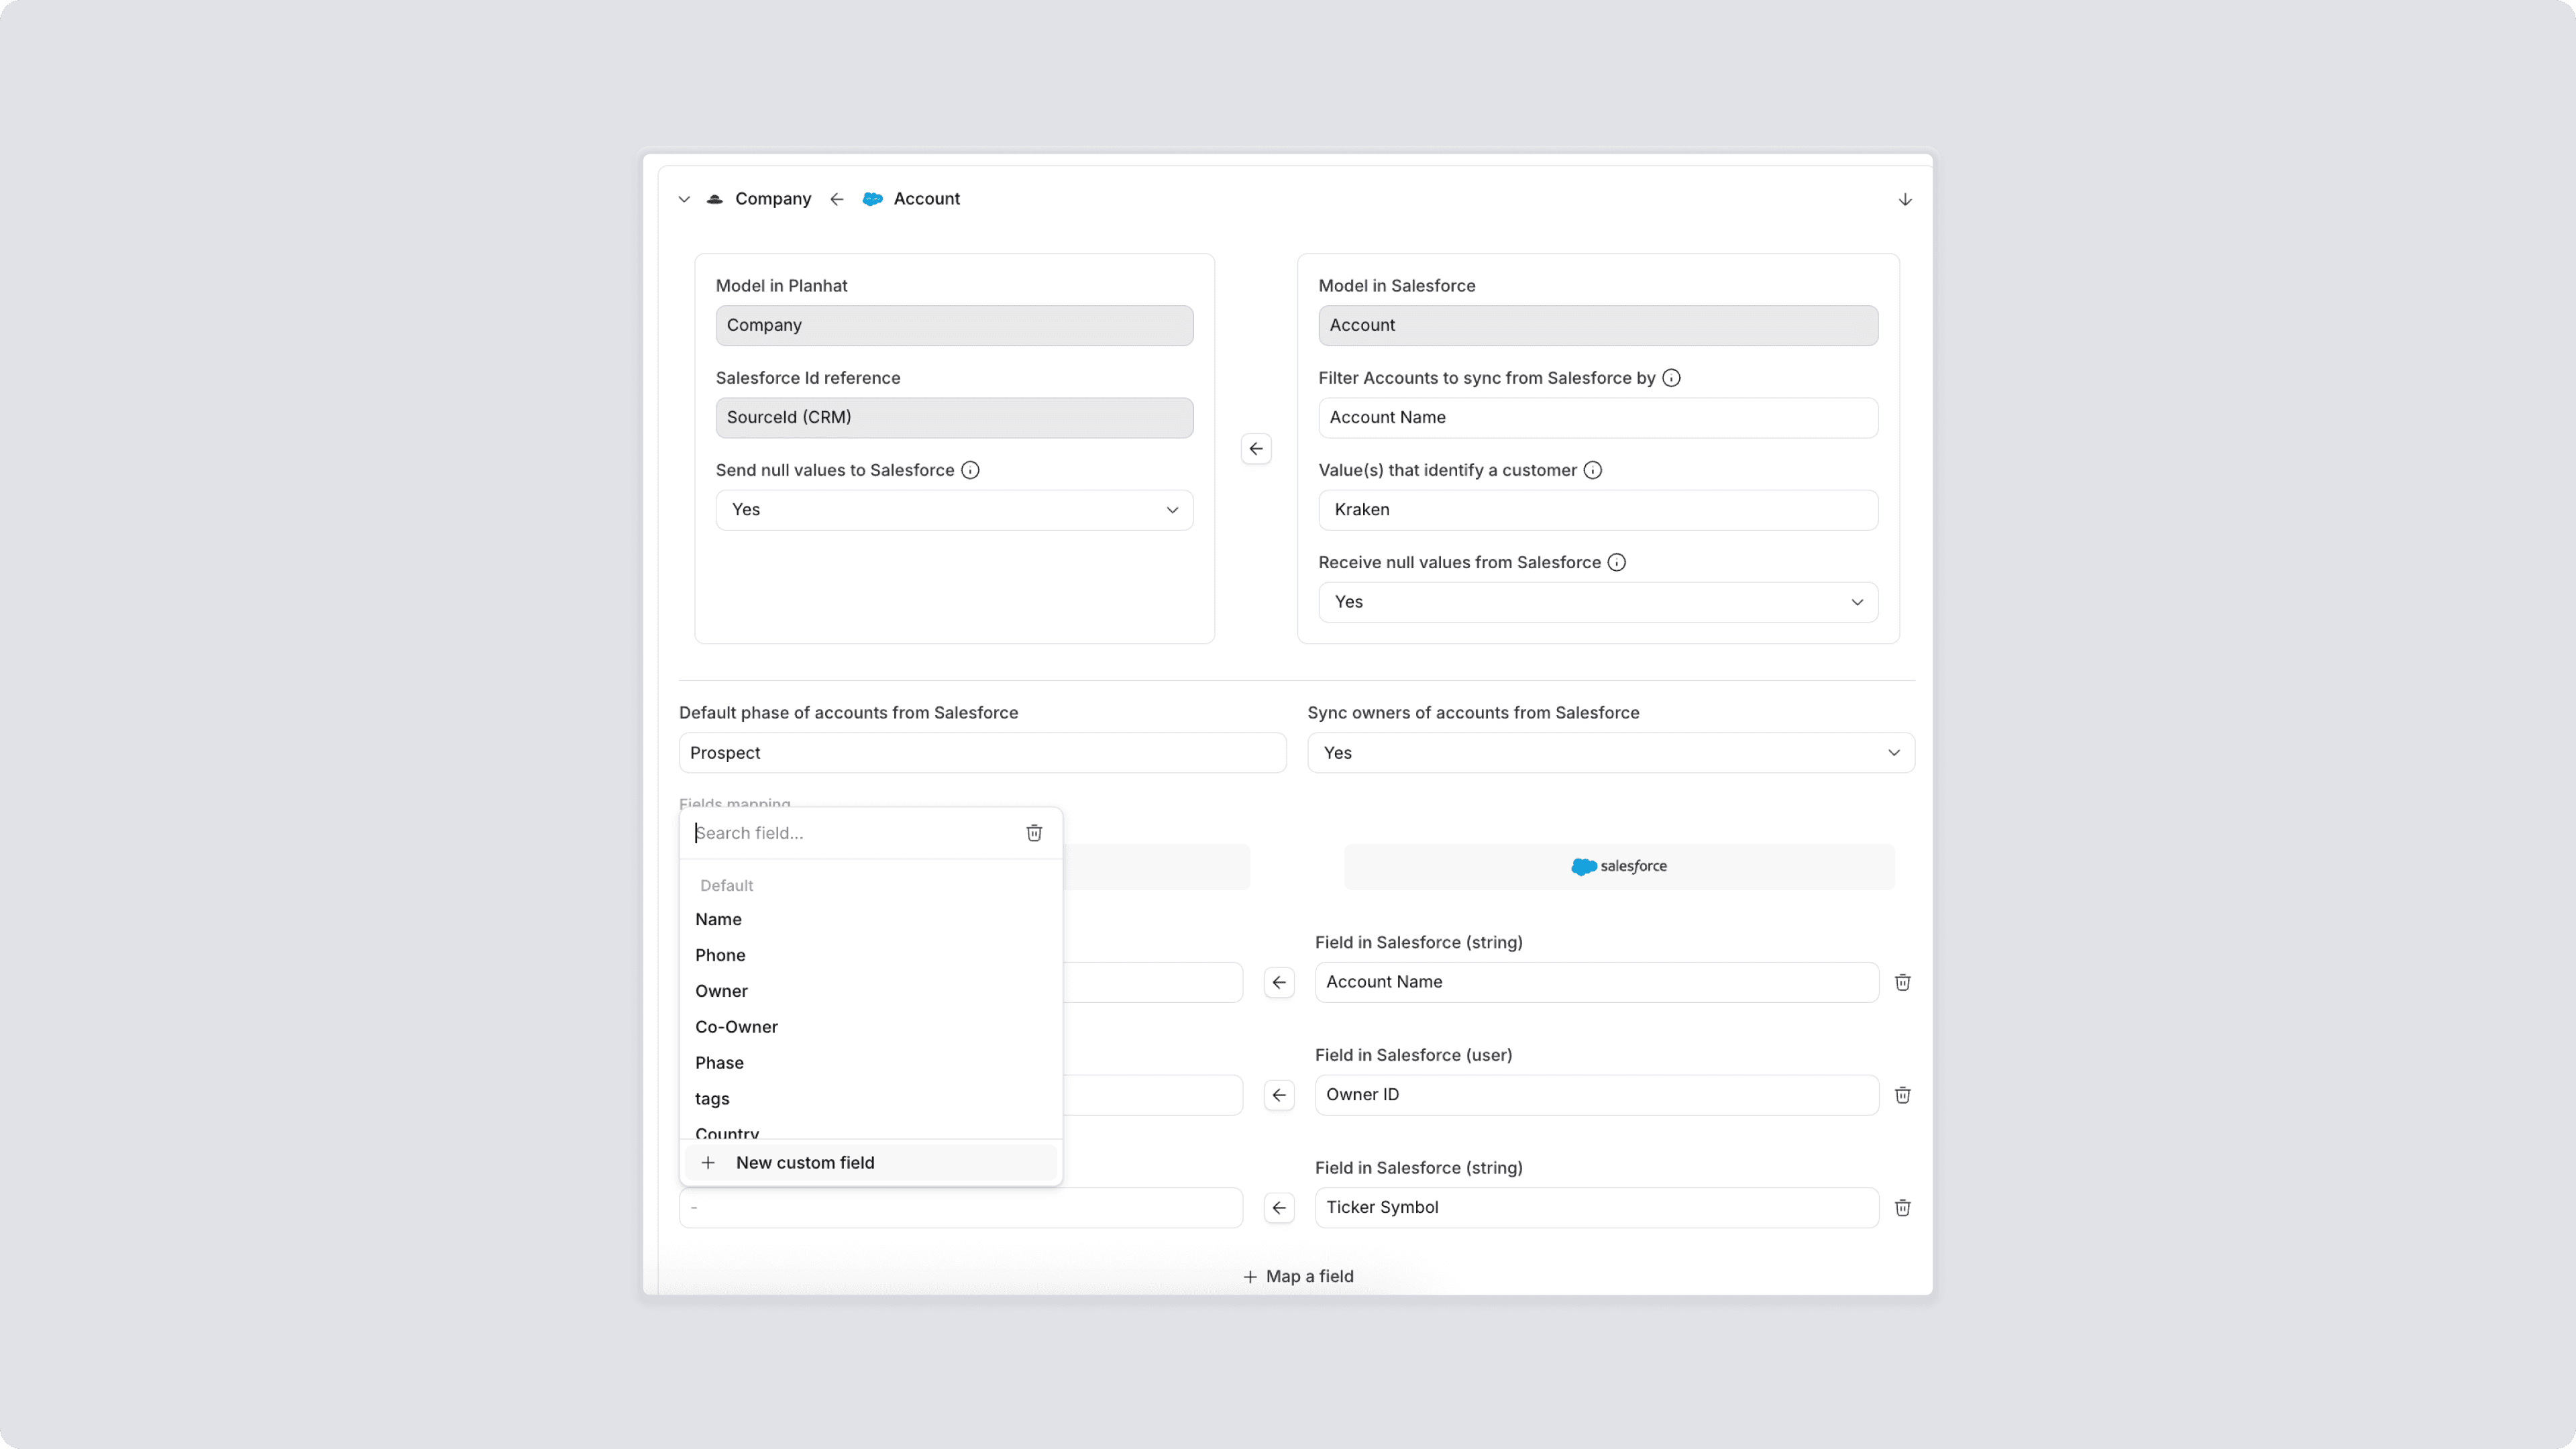
Task: Open Receive null values from Salesforce dropdown
Action: tap(1597, 602)
